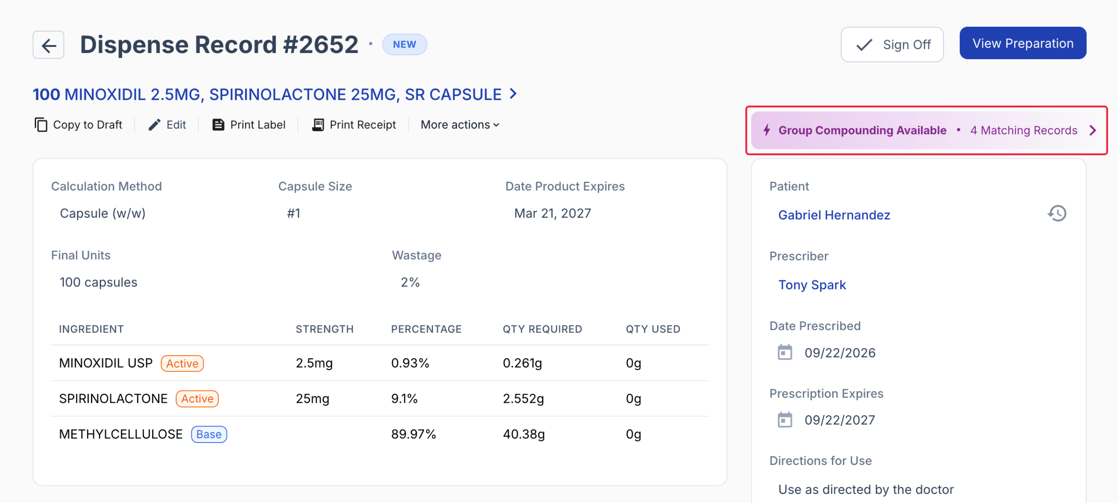The height and width of the screenshot is (503, 1118).
Task: Open patient Gabriel Hernandez
Action: tap(834, 215)
